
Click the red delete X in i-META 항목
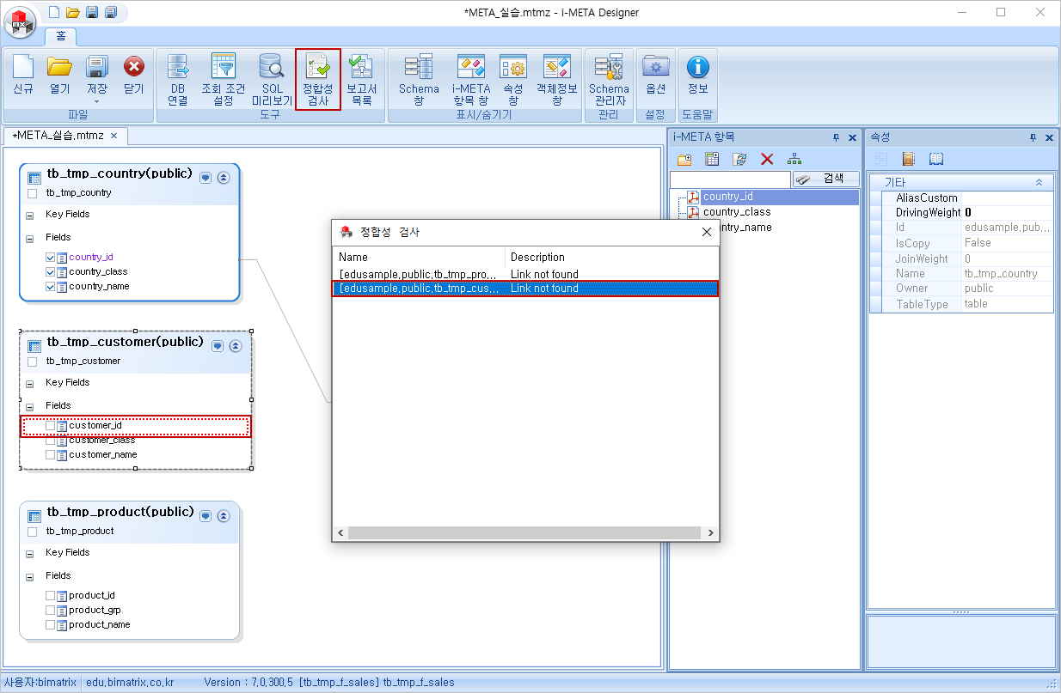tap(767, 159)
